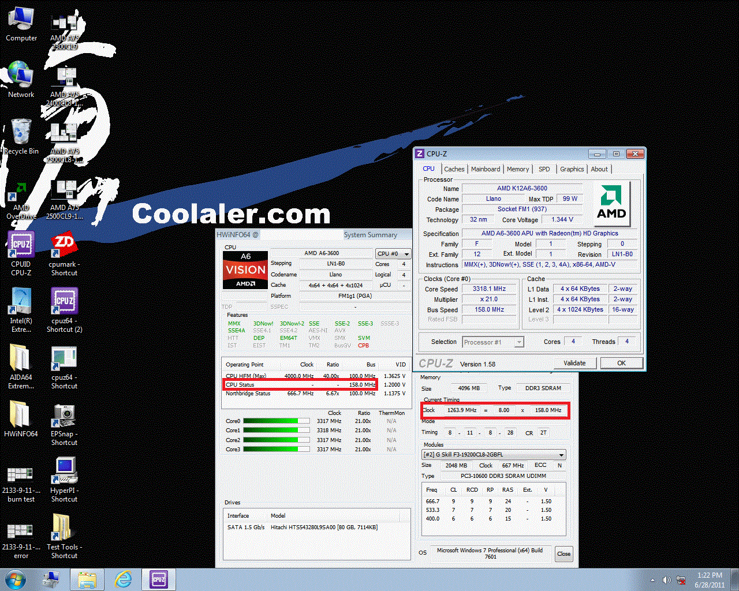
Task: Select the HyperPI - Shortcut icon
Action: point(64,480)
